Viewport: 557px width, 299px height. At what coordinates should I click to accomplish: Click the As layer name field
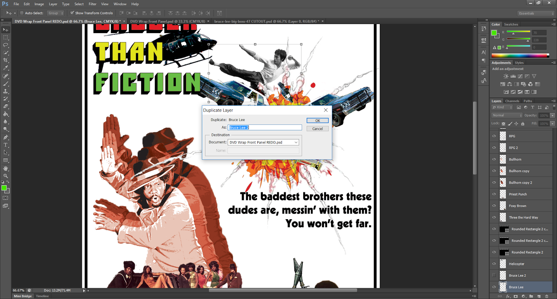(265, 128)
